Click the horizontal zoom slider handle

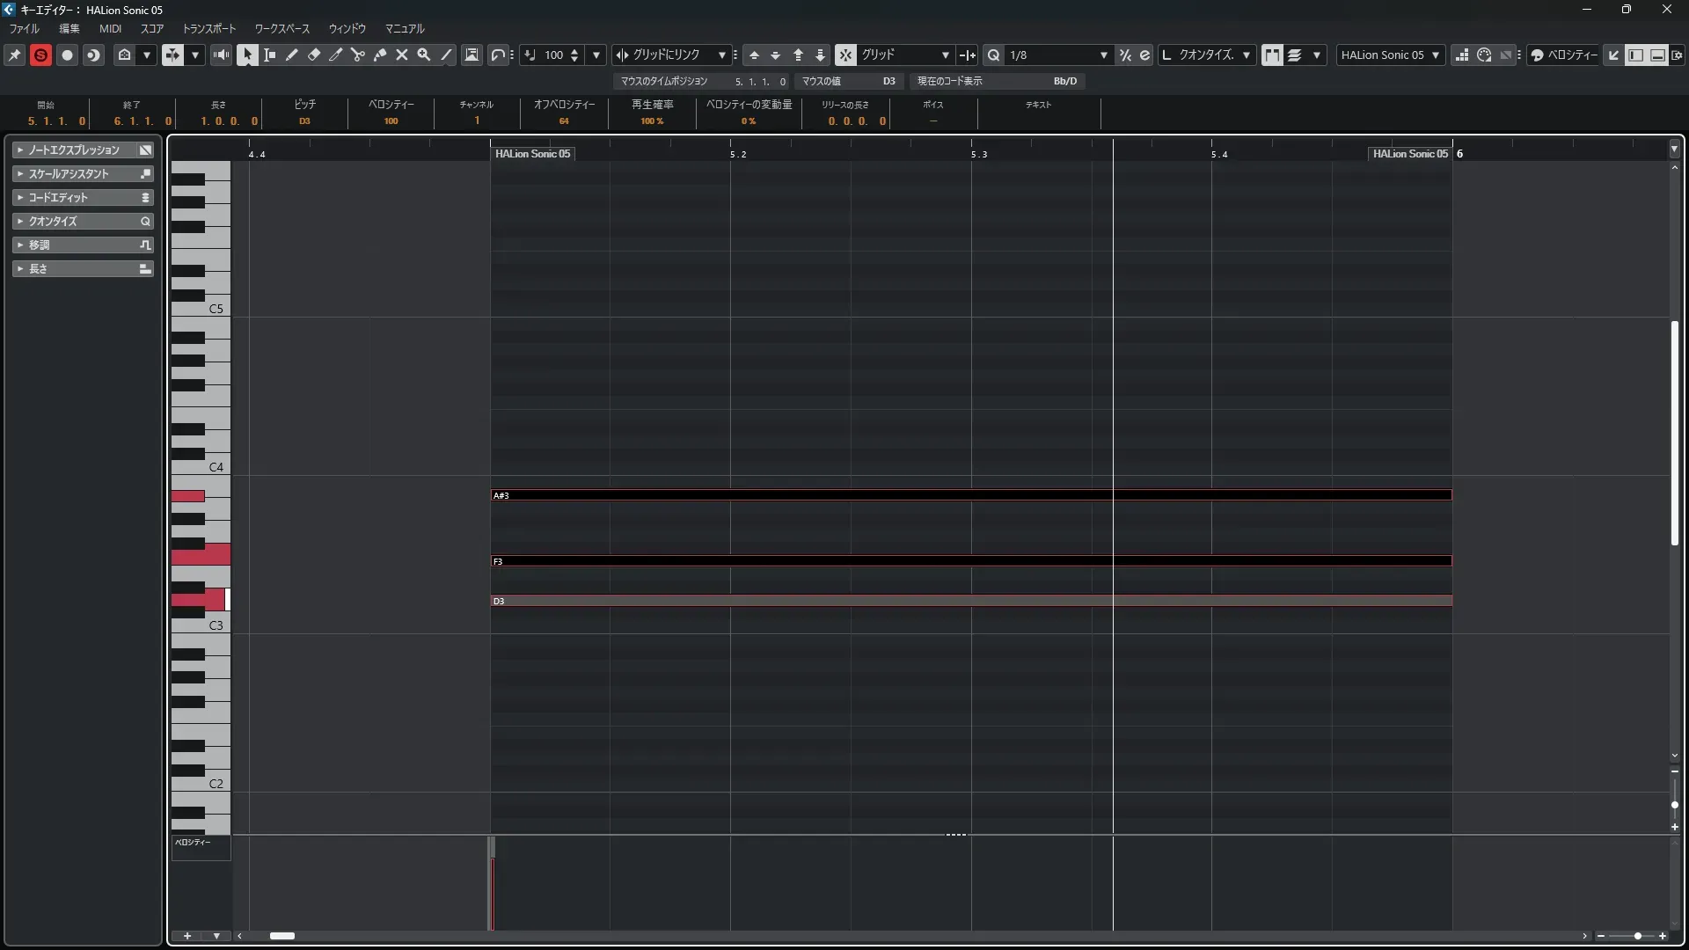click(1637, 936)
